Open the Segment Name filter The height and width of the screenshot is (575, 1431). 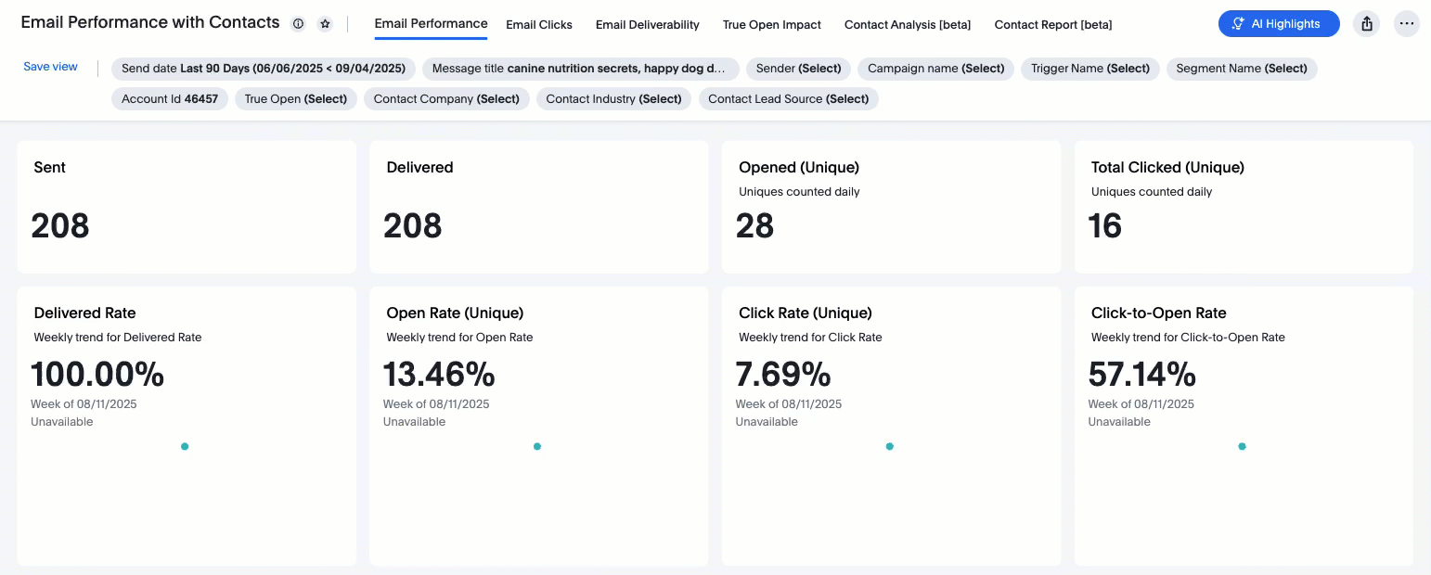tap(1242, 69)
